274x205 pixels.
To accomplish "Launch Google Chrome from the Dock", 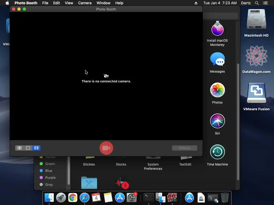I will (x=73, y=198).
